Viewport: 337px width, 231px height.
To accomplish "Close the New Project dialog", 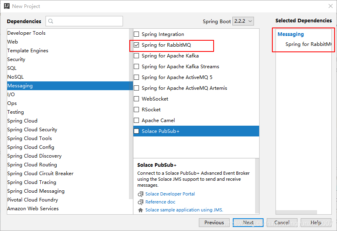I will point(331,6).
